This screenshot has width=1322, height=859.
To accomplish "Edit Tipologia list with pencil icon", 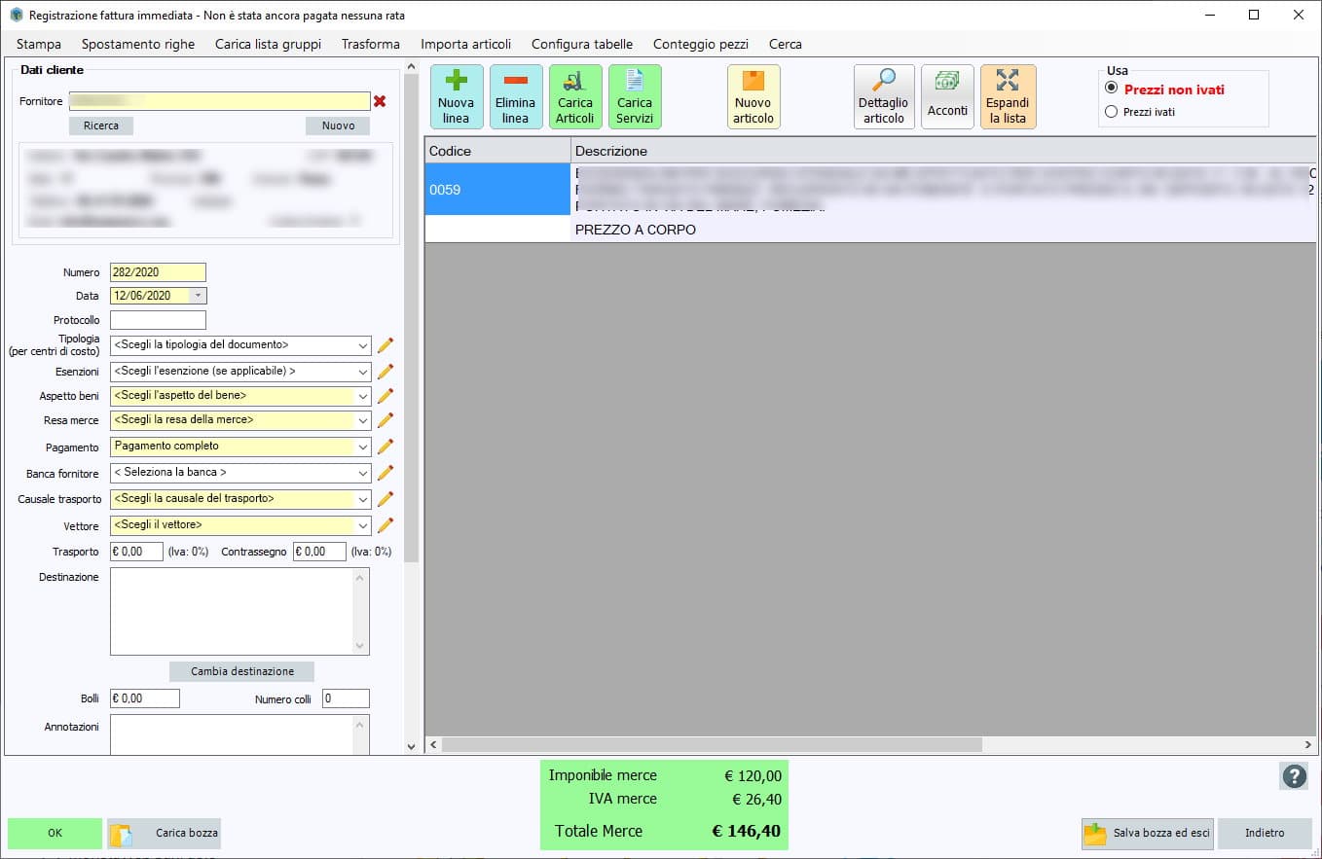I will point(386,345).
